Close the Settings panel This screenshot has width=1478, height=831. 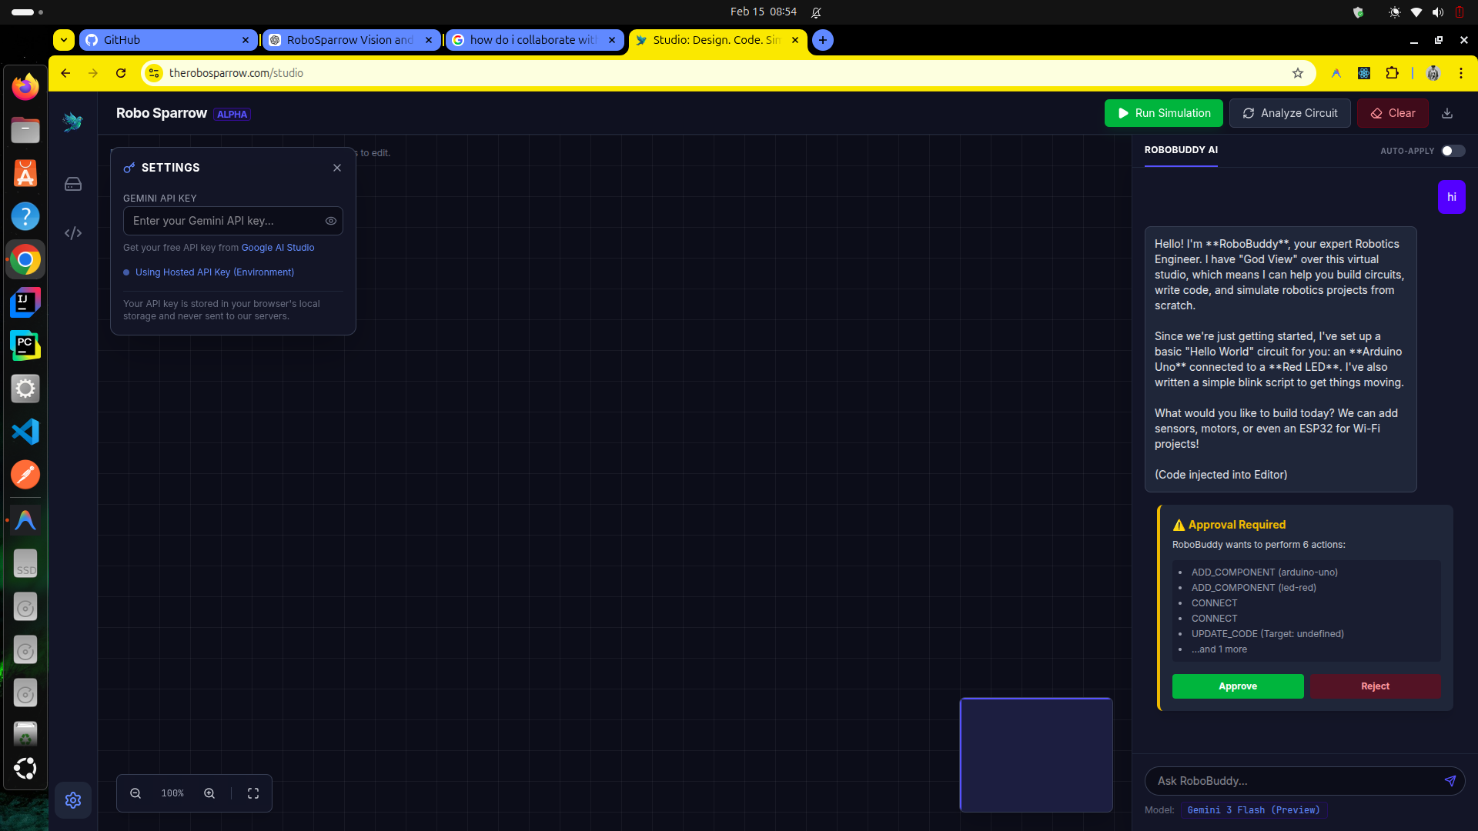pos(337,168)
